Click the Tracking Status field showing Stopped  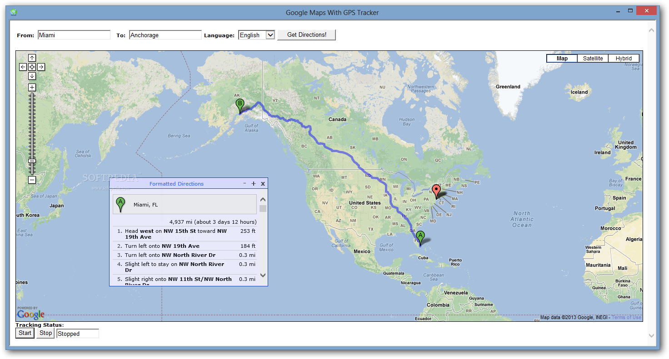click(x=78, y=334)
